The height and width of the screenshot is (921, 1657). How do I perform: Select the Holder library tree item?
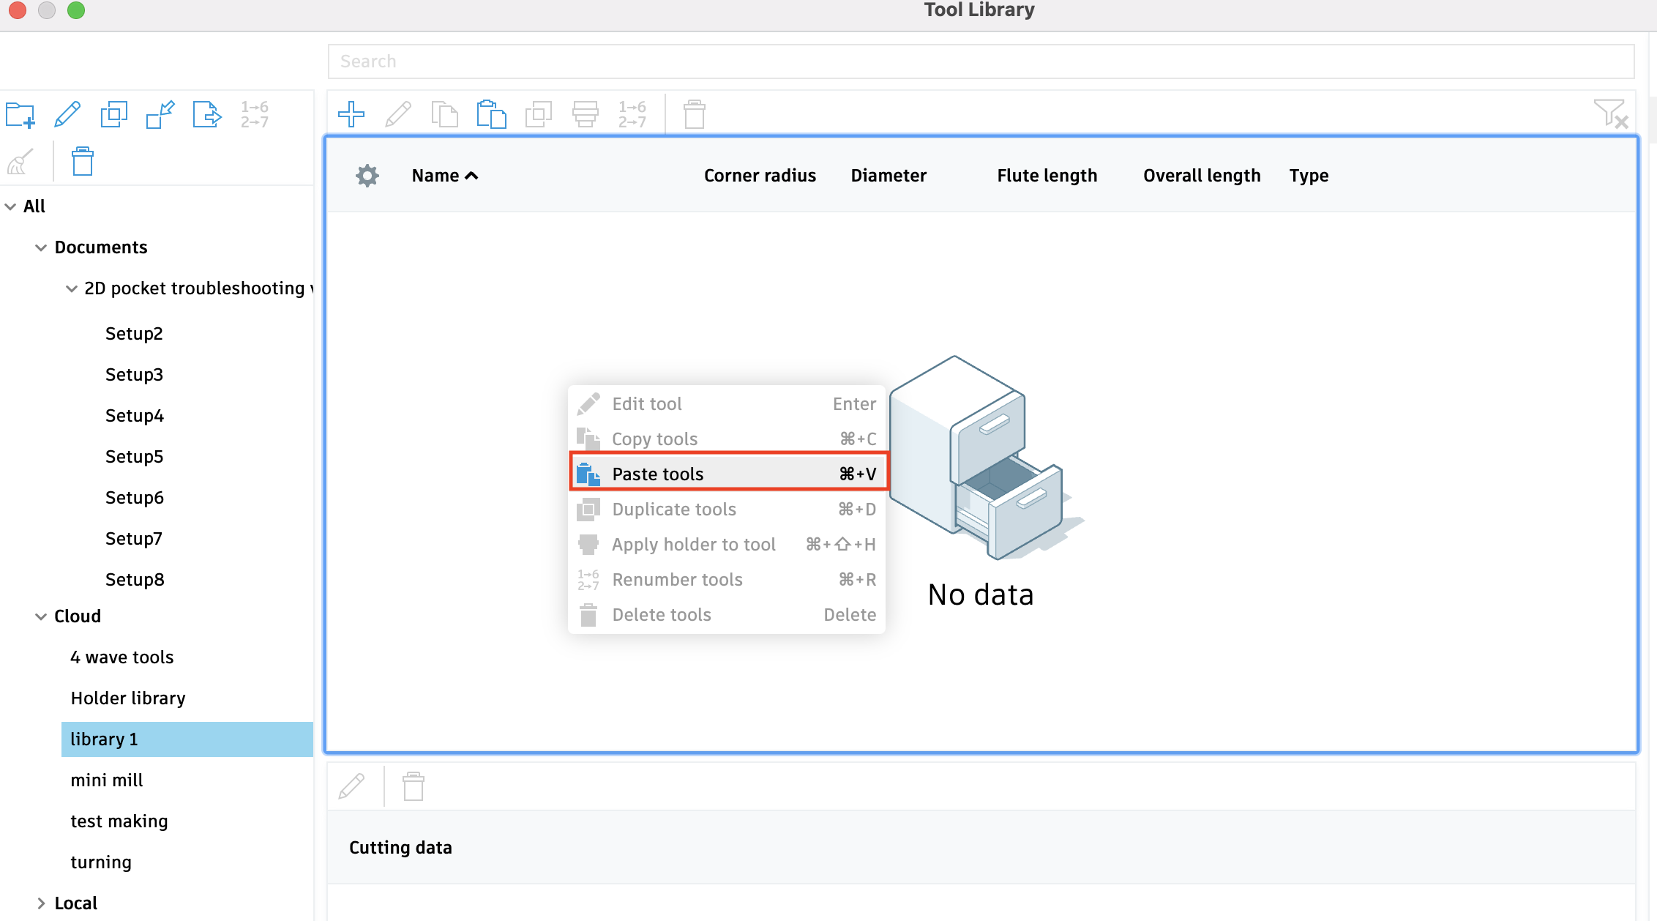pos(128,698)
